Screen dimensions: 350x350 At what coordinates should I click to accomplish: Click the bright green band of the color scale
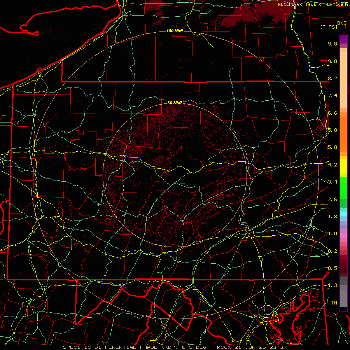(x=343, y=187)
